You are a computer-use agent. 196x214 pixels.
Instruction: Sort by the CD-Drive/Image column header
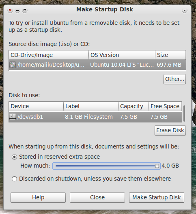point(49,55)
